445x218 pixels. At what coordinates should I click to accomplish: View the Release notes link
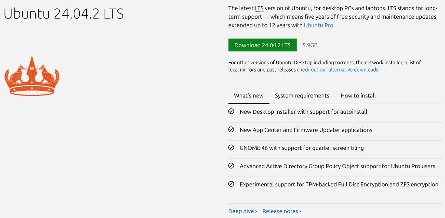point(280,211)
